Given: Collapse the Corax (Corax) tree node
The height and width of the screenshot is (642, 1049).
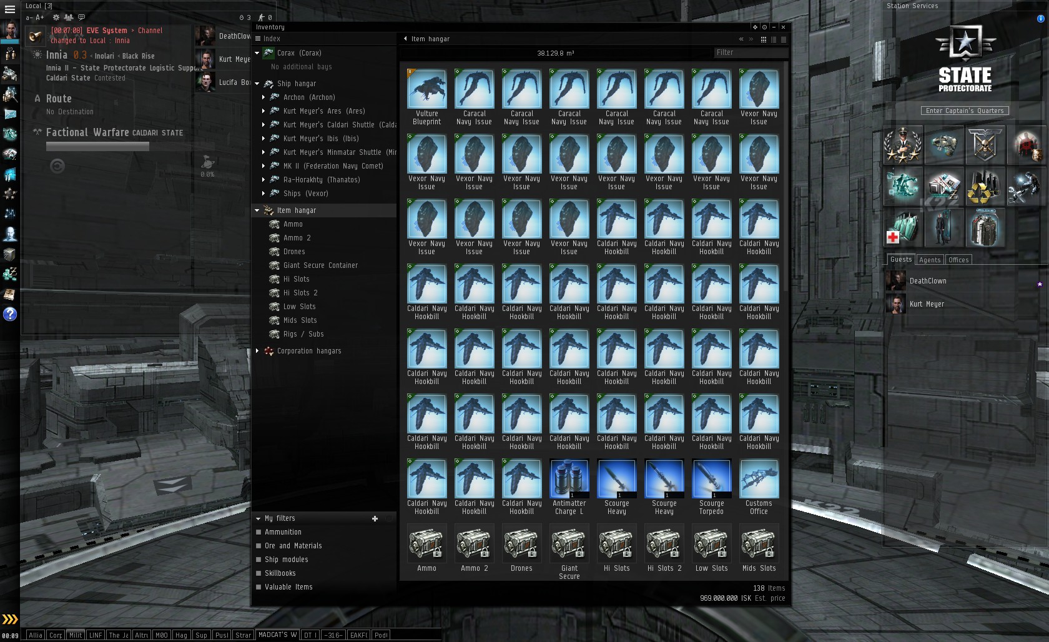Looking at the screenshot, I should [x=257, y=53].
